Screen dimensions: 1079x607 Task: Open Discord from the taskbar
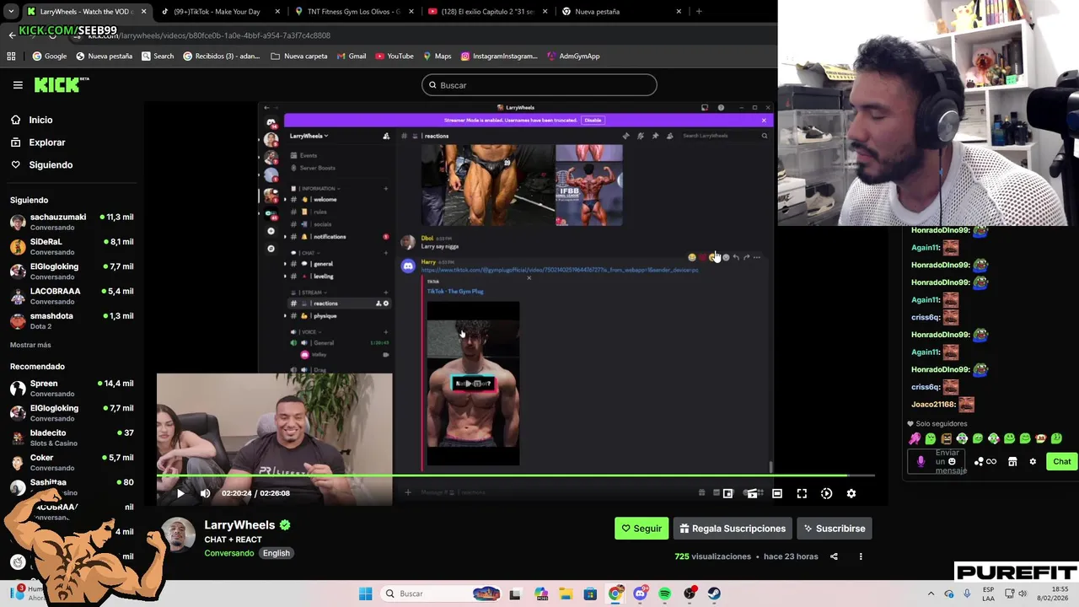coord(640,594)
